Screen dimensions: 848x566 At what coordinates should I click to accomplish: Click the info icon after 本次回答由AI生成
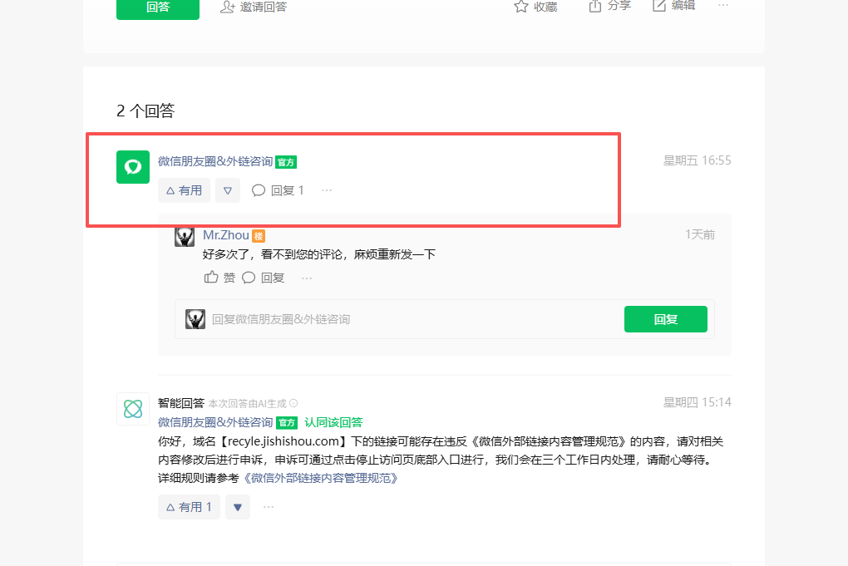tap(293, 403)
